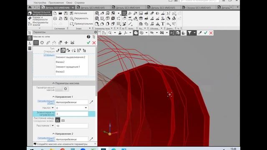267x150 pixels.
Task: Click the Print icon
Action: click(x=55, y=18)
